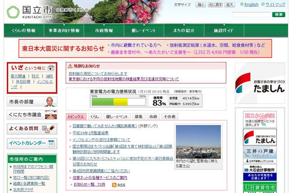Open 放射能の測定についてお知らせします link
290x193 pixels.
coord(98,73)
